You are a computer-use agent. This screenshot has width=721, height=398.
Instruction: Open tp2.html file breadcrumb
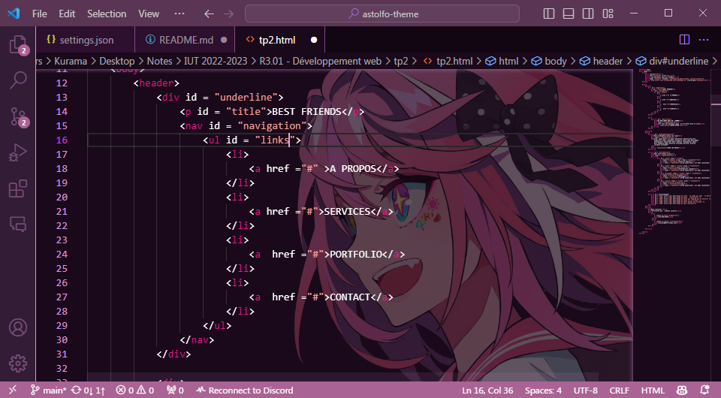448,61
